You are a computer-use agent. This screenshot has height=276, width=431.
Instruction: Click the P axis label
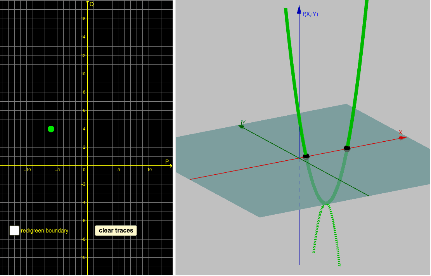[167, 161]
